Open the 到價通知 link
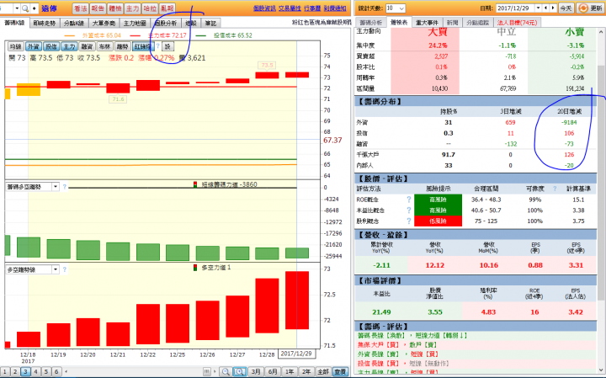This screenshot has height=378, width=606. [335, 8]
